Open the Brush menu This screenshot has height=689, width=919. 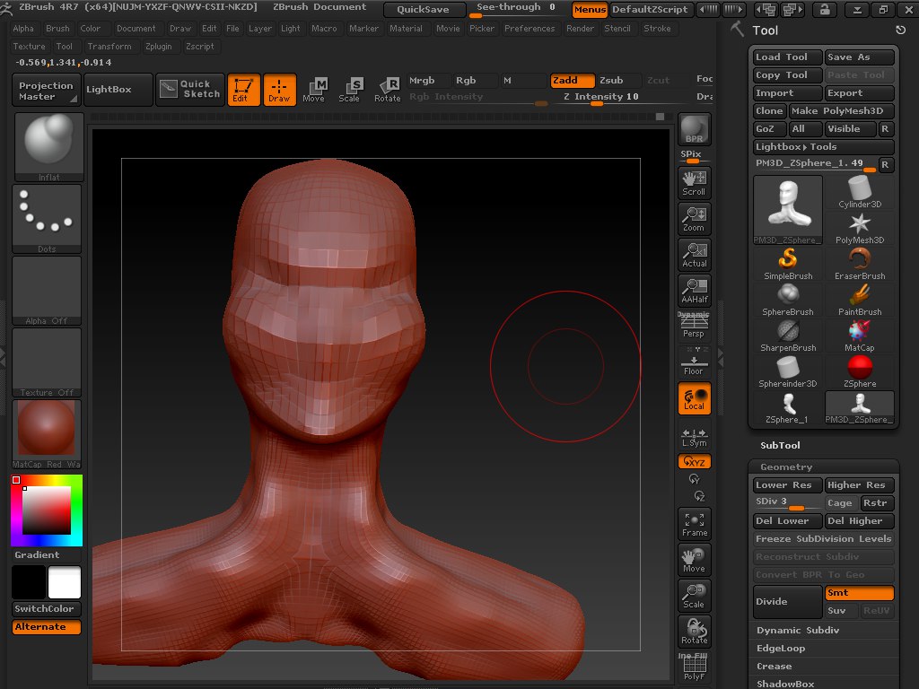57,29
